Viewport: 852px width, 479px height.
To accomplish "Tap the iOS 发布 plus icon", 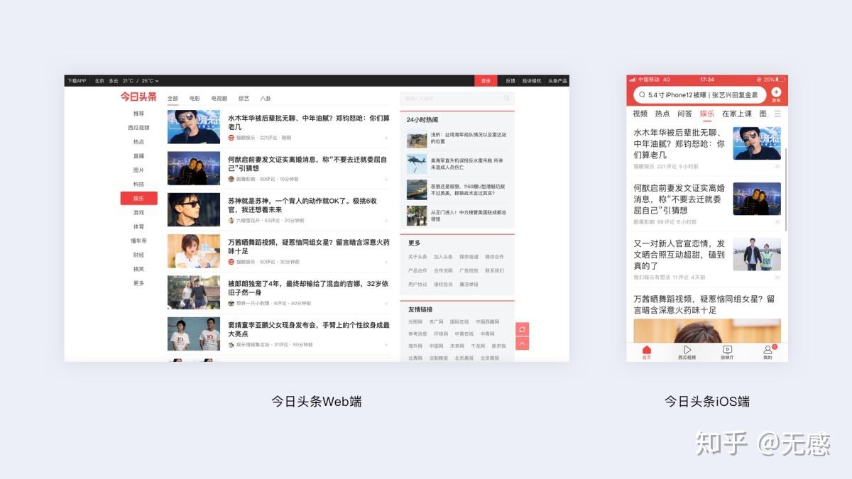I will 776,92.
